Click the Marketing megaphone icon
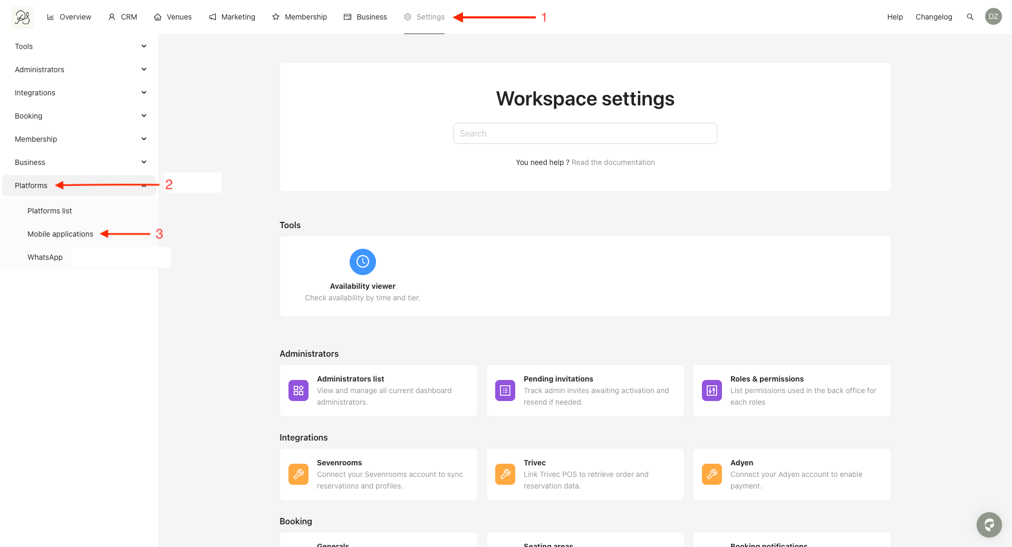 coord(213,17)
